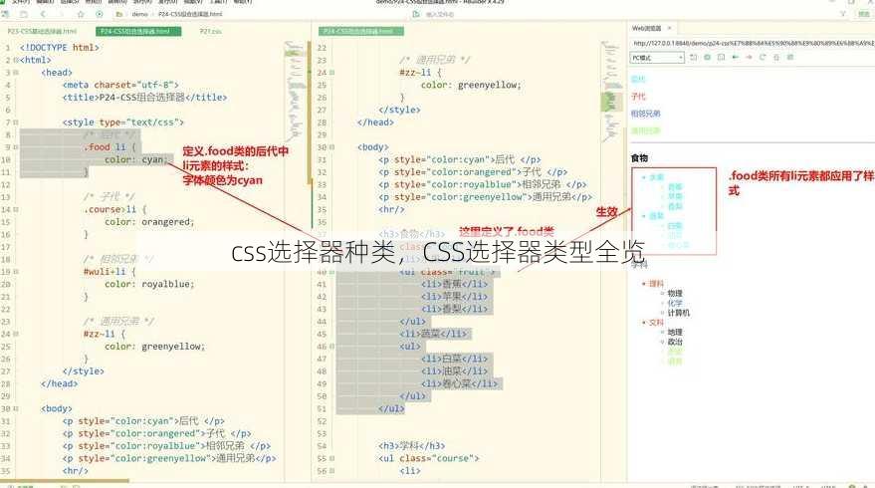Click the browser refresh icon

tap(763, 57)
